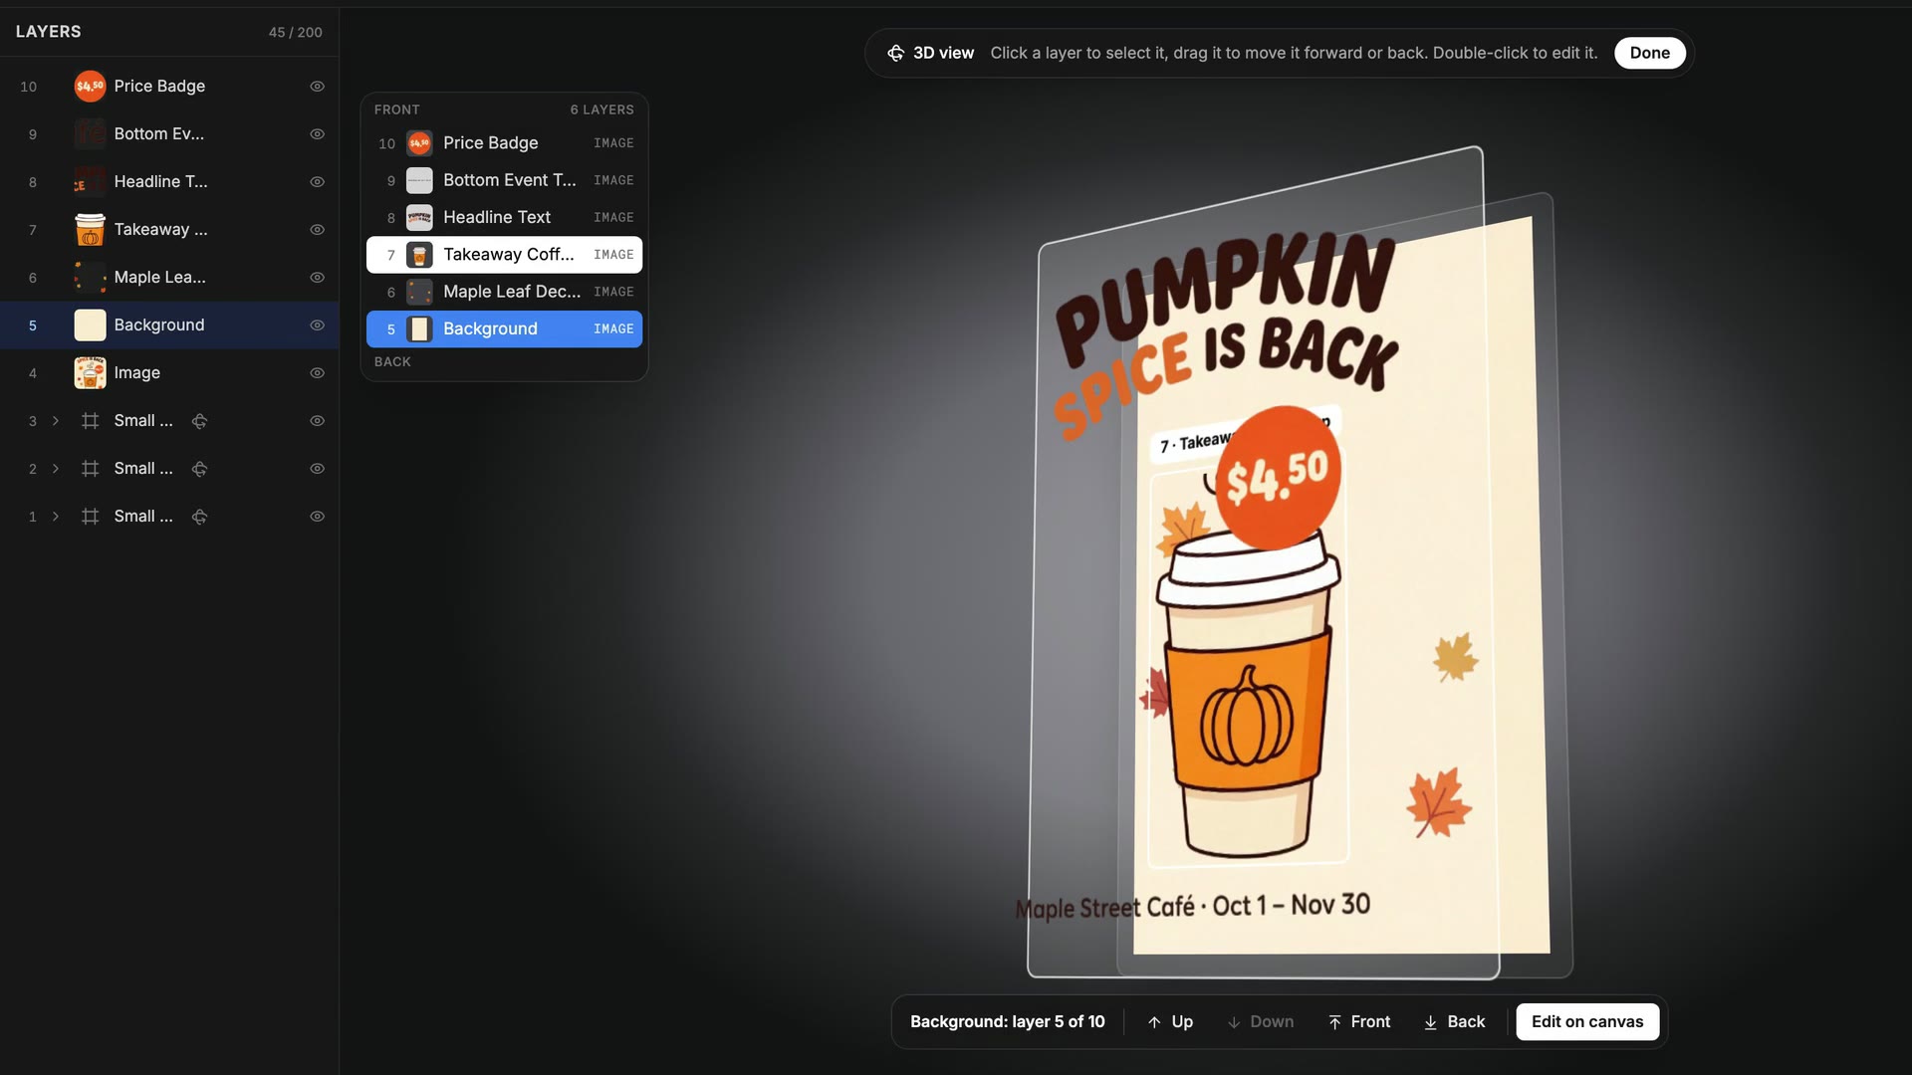
Task: Click PUMPKIN headline in 3D preview
Action: [x=1225, y=299]
